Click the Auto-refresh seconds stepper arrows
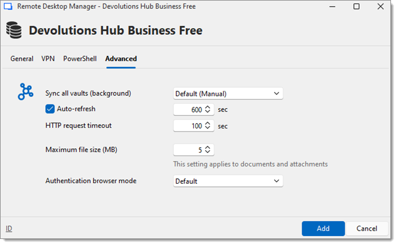Viewport: 397px width, 245px height. (x=207, y=109)
